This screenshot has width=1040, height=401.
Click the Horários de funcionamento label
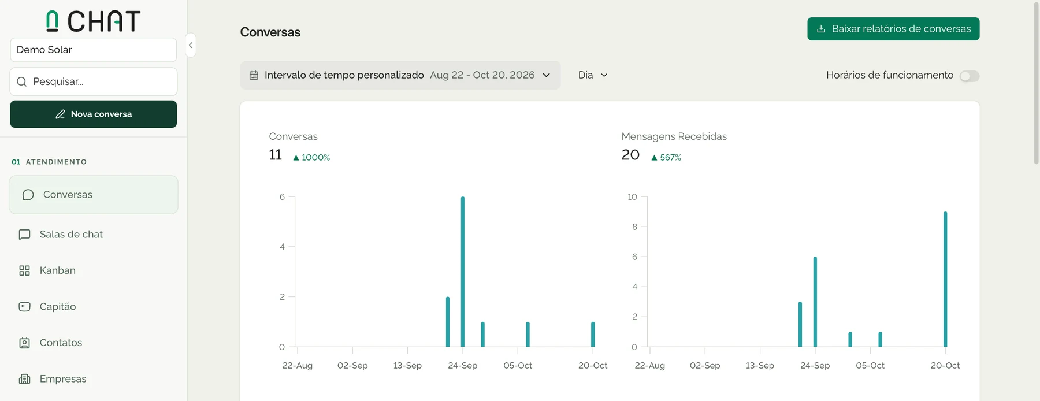pyautogui.click(x=890, y=75)
